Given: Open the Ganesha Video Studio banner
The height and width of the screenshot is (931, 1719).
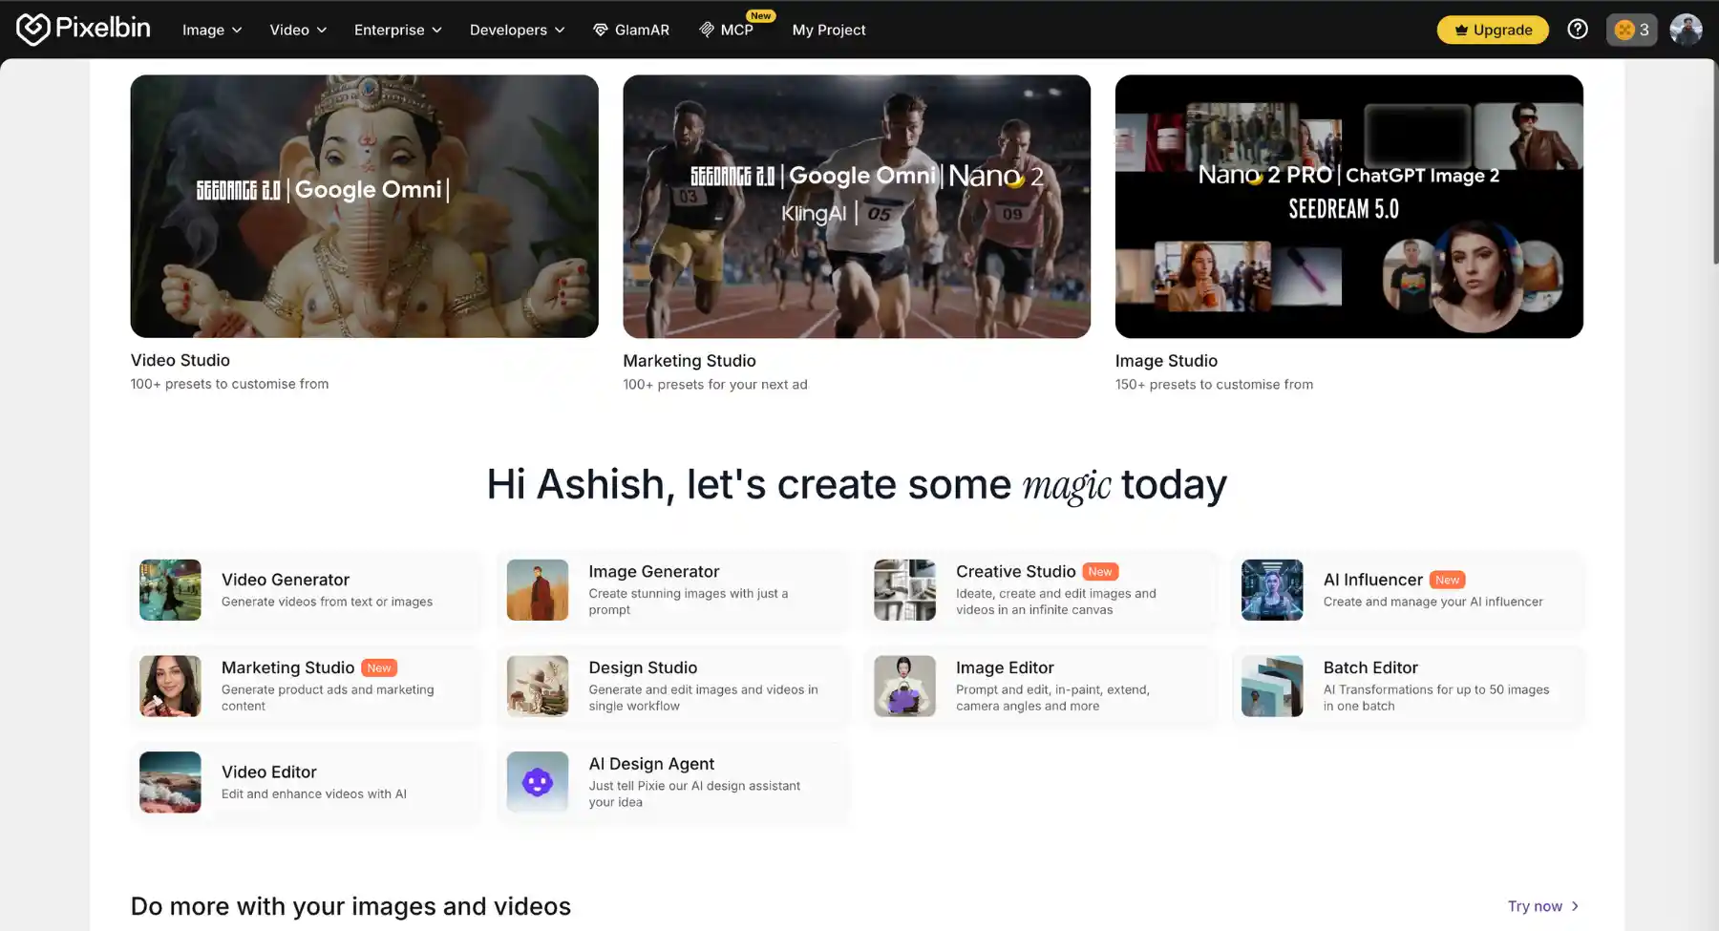Looking at the screenshot, I should pos(365,206).
